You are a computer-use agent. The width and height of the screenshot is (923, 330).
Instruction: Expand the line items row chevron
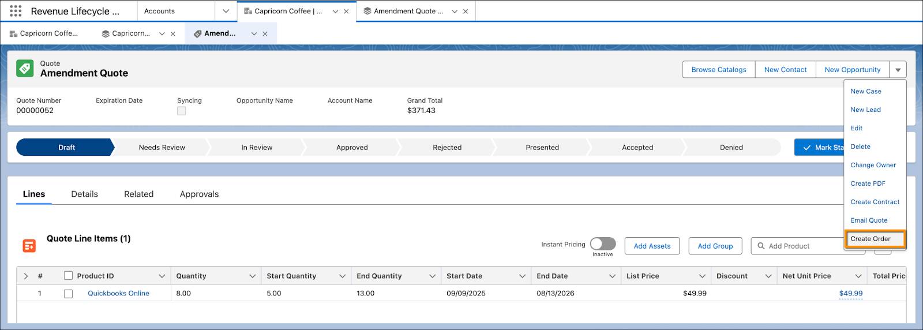pyautogui.click(x=26, y=276)
